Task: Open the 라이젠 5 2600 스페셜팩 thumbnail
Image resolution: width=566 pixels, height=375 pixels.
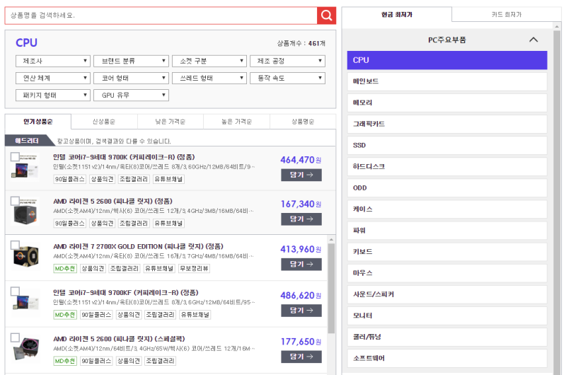Action: [x=25, y=349]
